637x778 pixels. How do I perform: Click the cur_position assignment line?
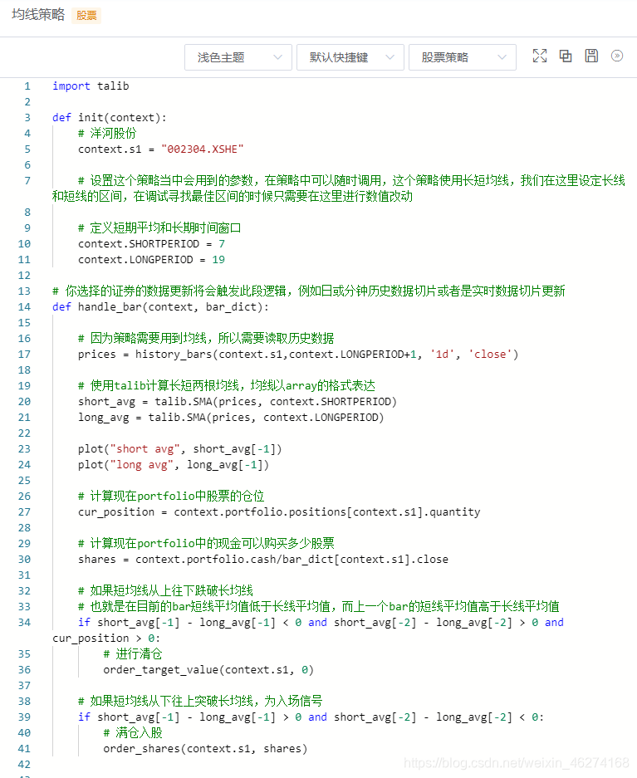tap(279, 512)
